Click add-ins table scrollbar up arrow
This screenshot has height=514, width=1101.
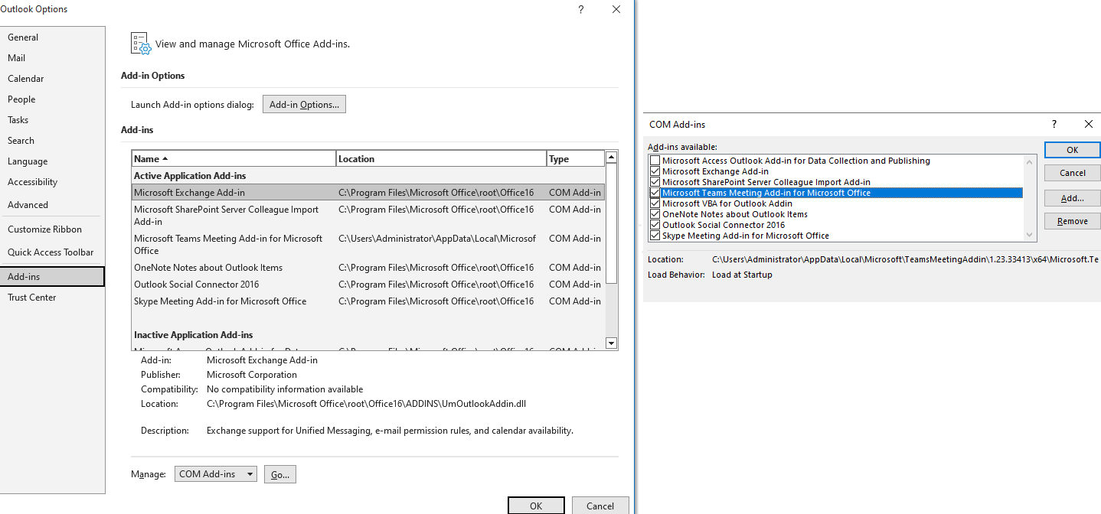[611, 158]
